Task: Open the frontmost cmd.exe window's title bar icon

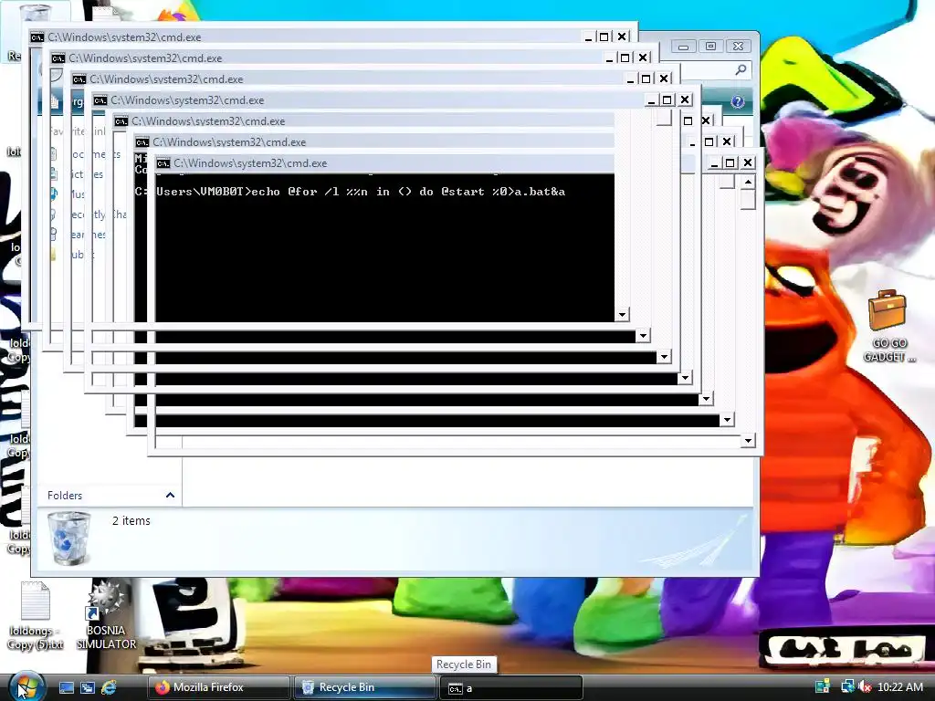Action: [x=163, y=163]
